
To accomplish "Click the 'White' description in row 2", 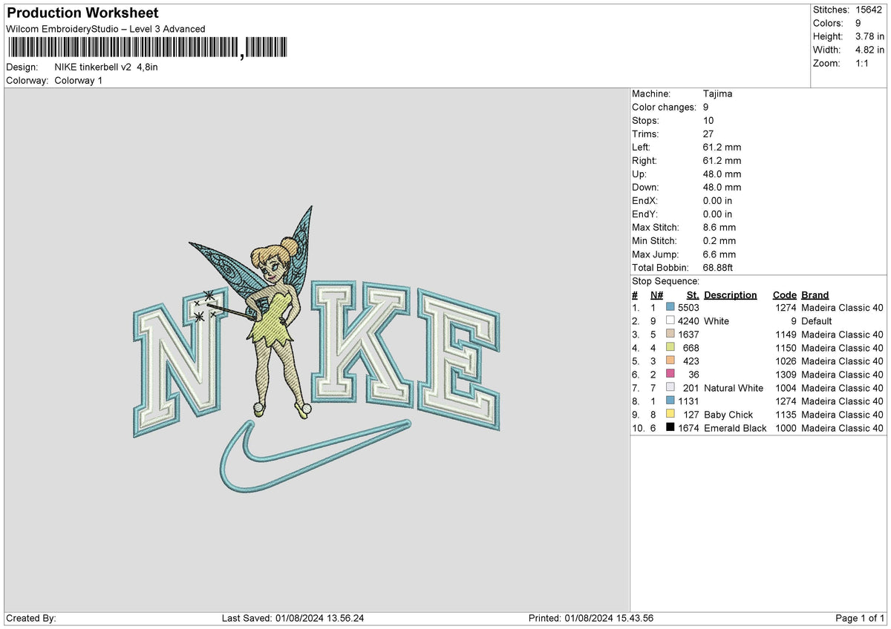I will tap(717, 321).
